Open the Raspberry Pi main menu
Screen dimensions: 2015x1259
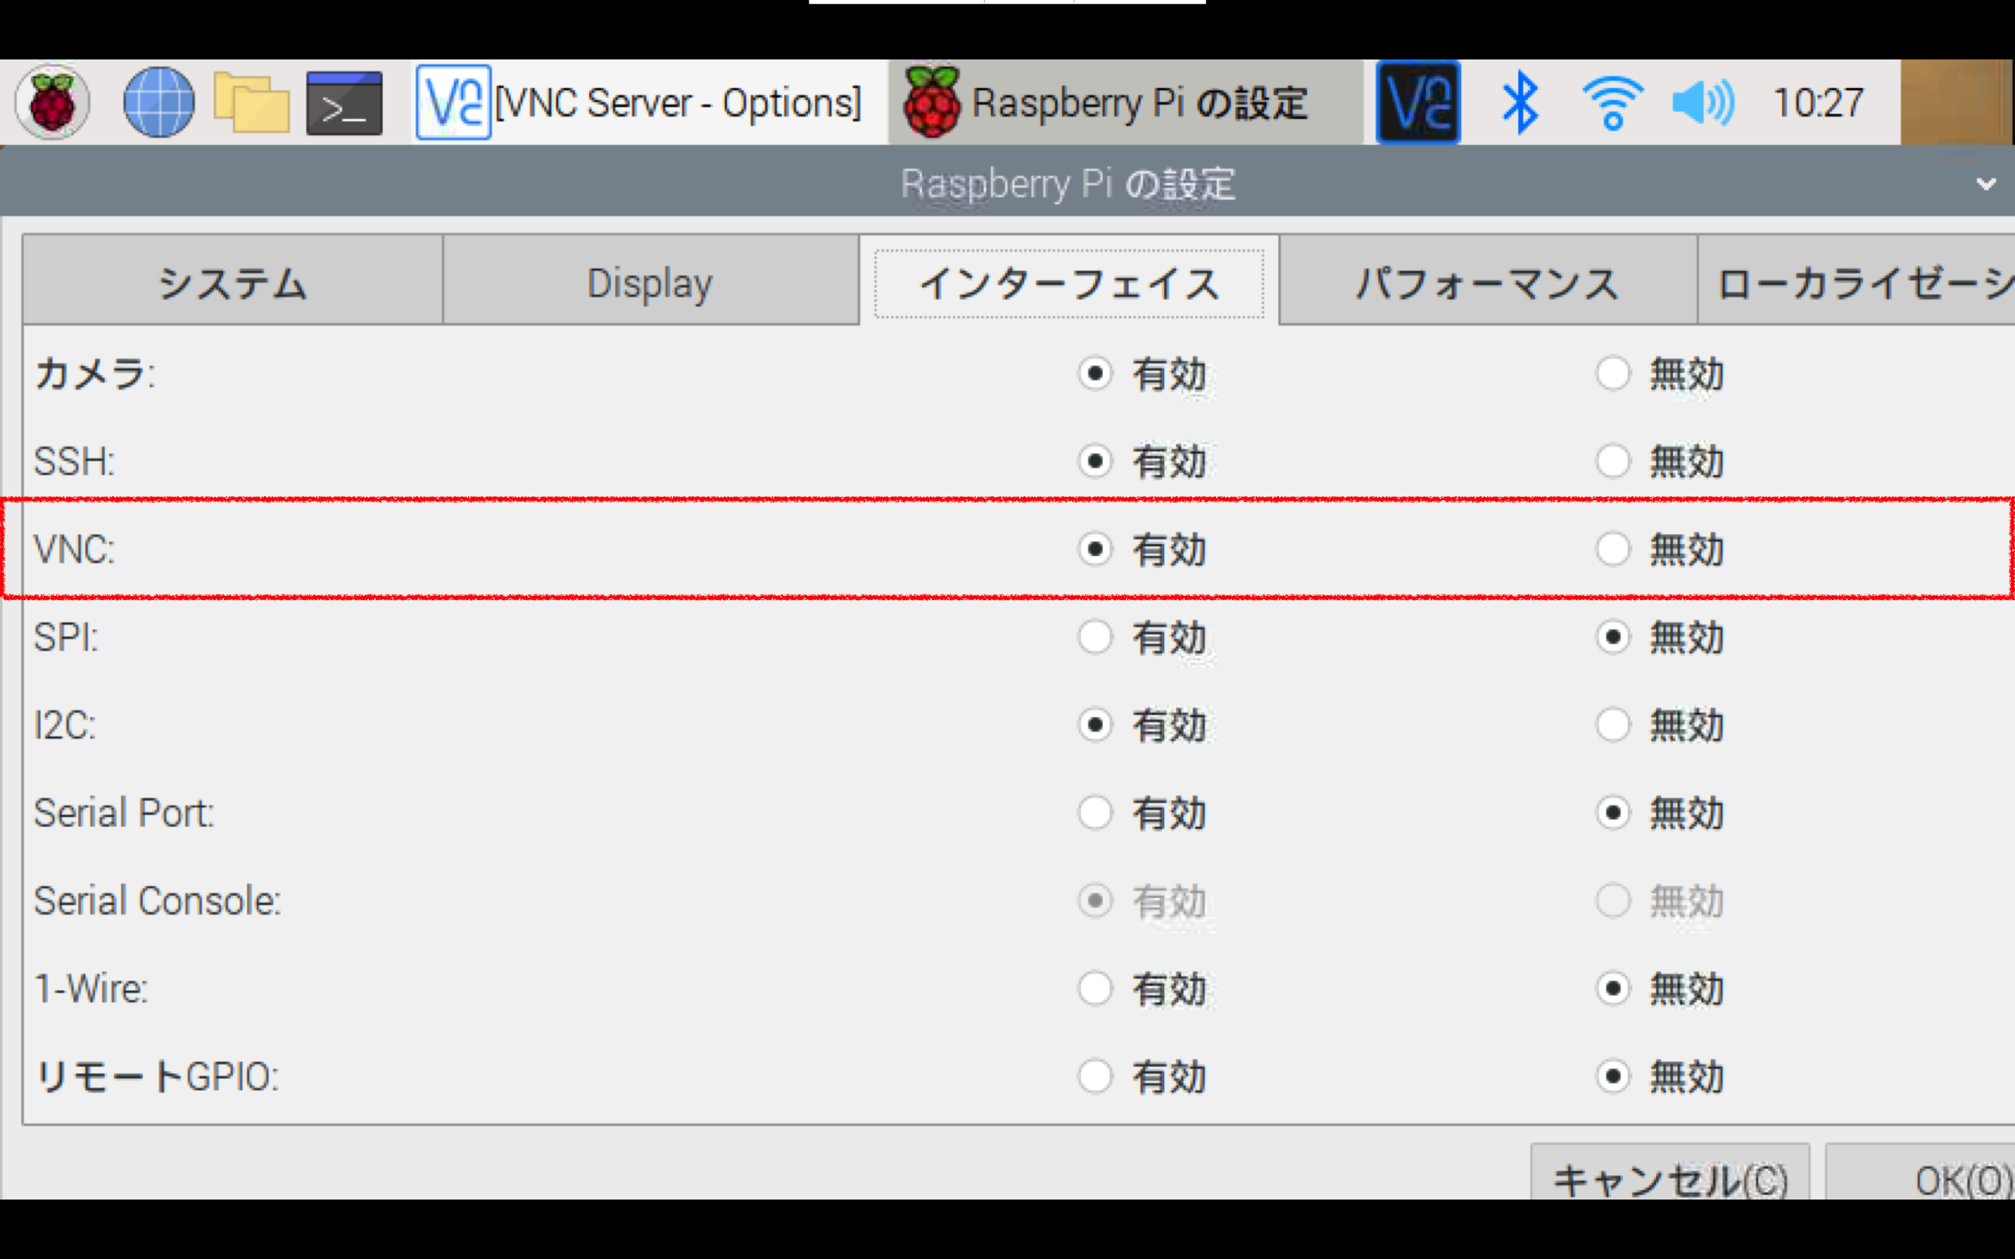(x=52, y=102)
